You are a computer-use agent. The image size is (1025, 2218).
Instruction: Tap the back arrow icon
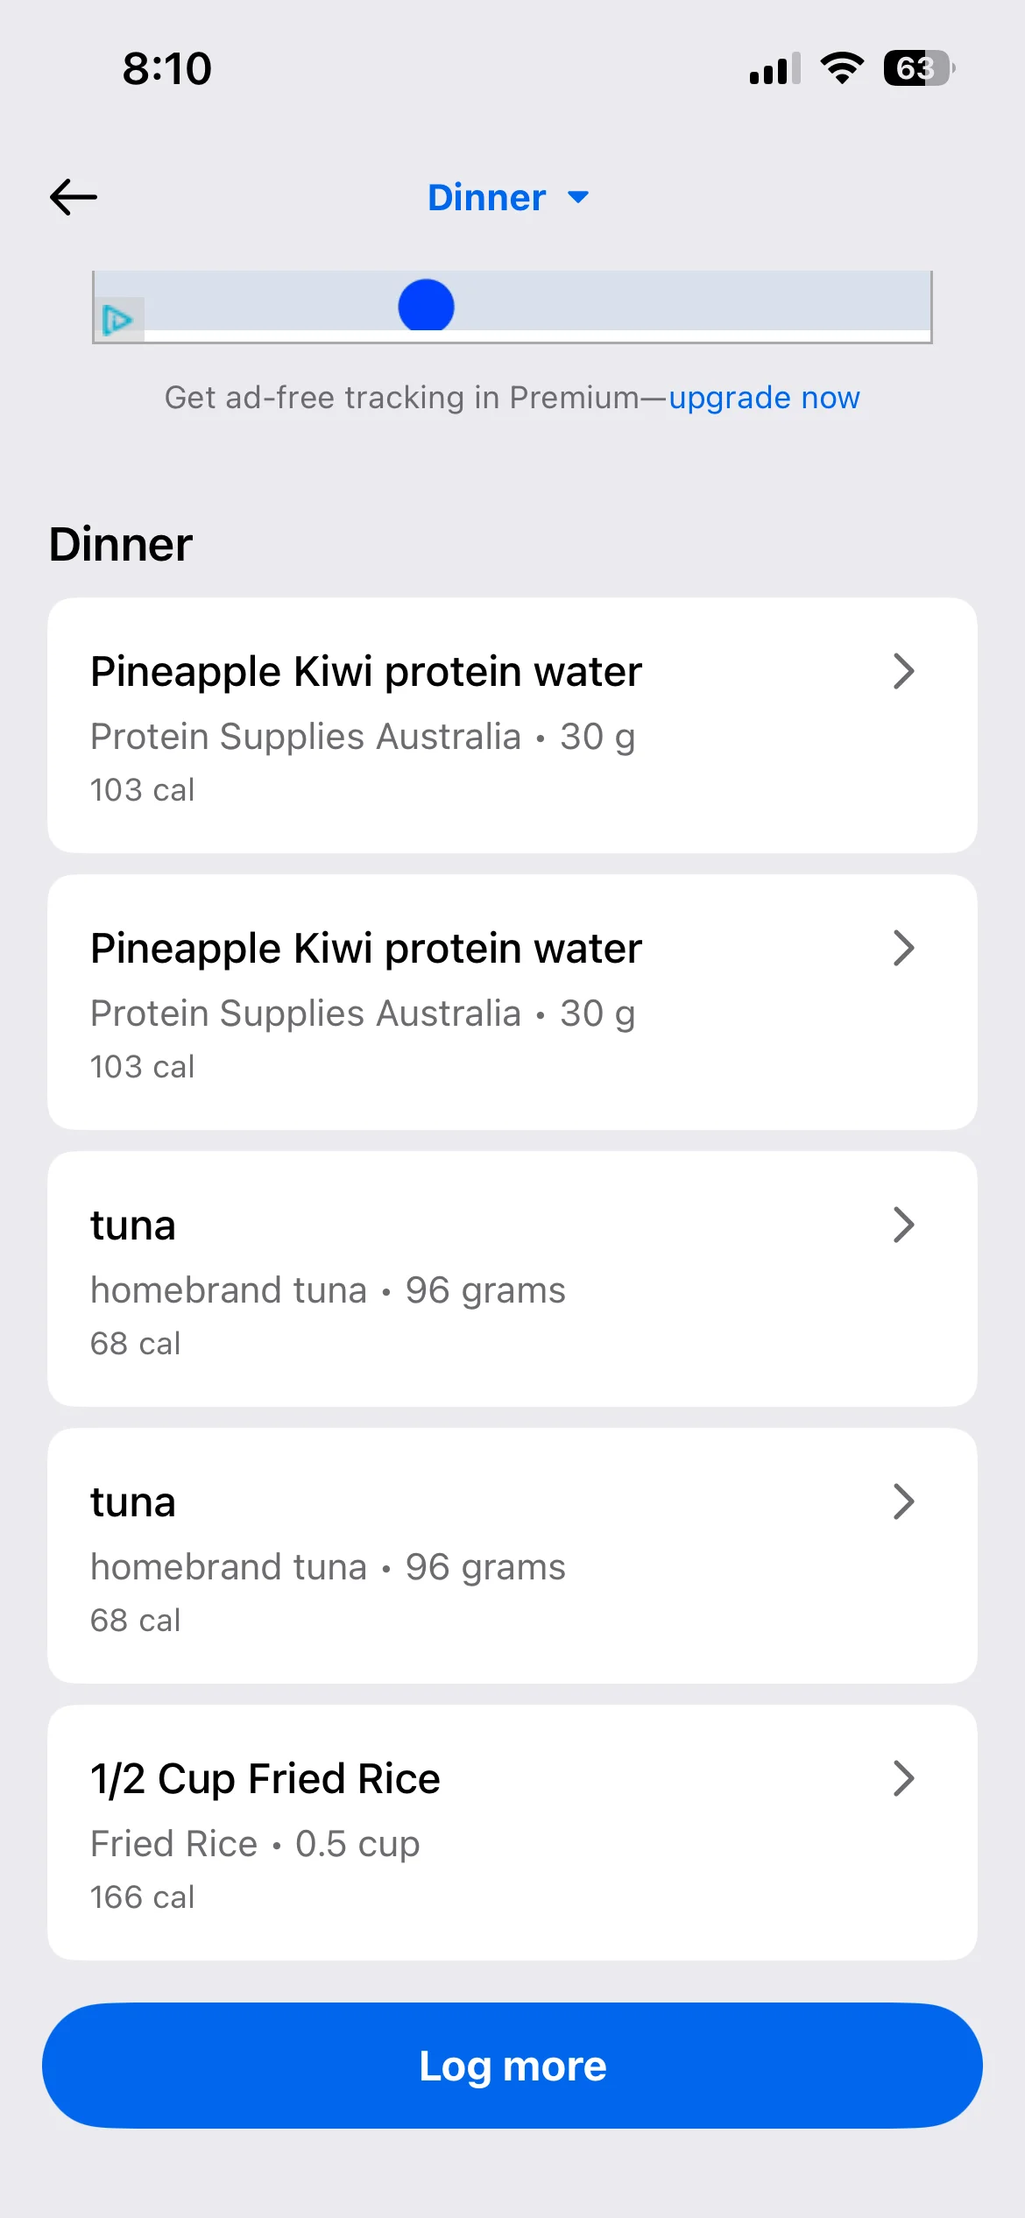(74, 197)
